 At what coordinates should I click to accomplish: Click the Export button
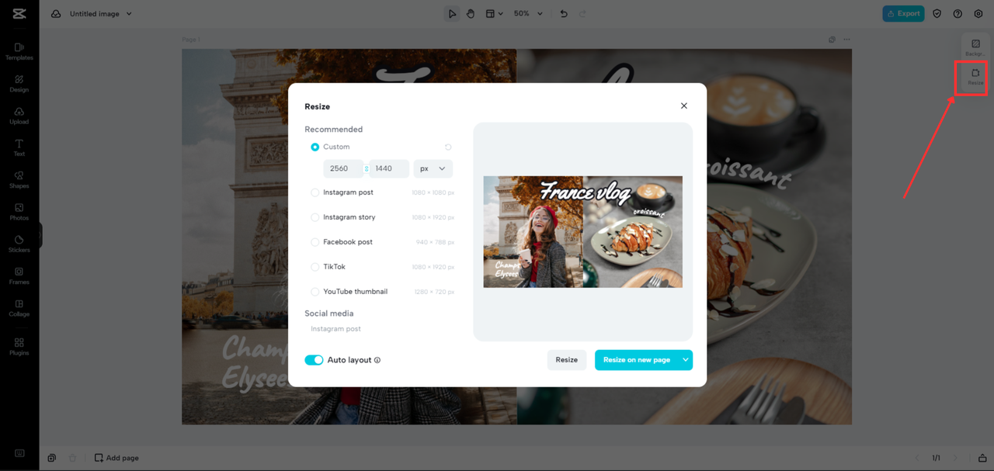(x=903, y=14)
